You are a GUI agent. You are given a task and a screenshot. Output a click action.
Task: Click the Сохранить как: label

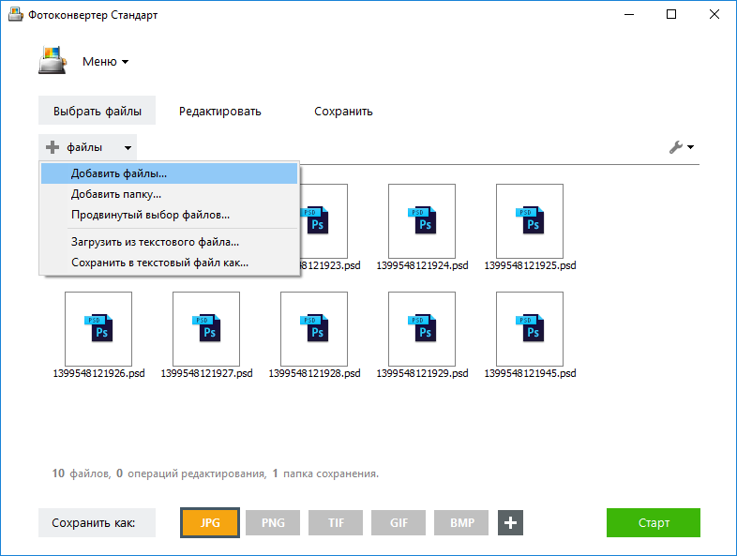97,522
